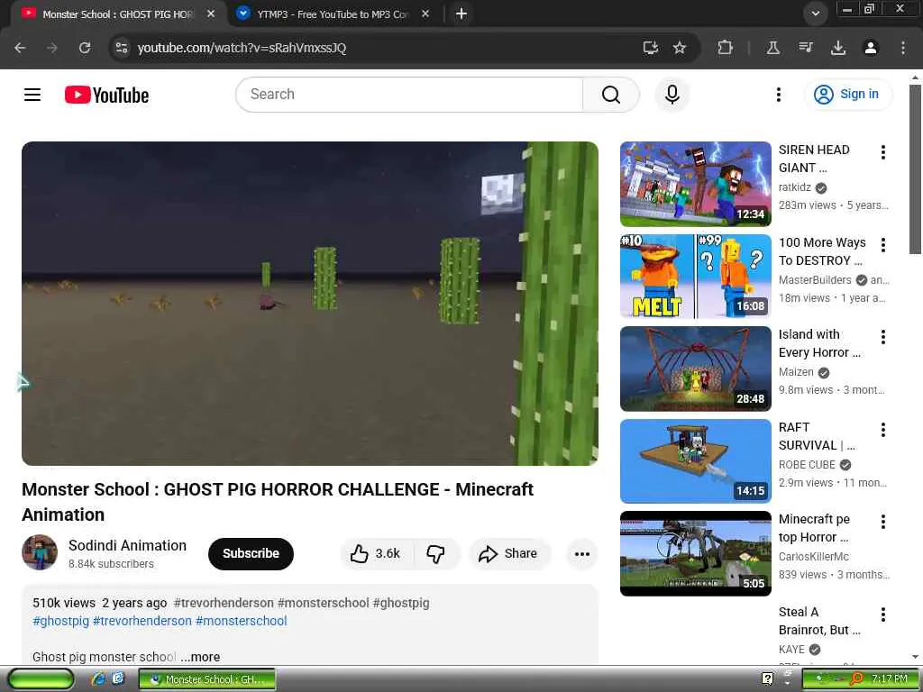Screen dimensions: 923x692
Task: Click the address bar URL
Action: pos(242,48)
